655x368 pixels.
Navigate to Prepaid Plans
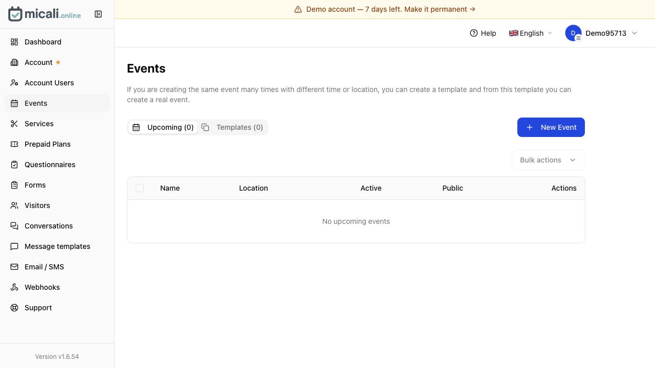pos(57,144)
